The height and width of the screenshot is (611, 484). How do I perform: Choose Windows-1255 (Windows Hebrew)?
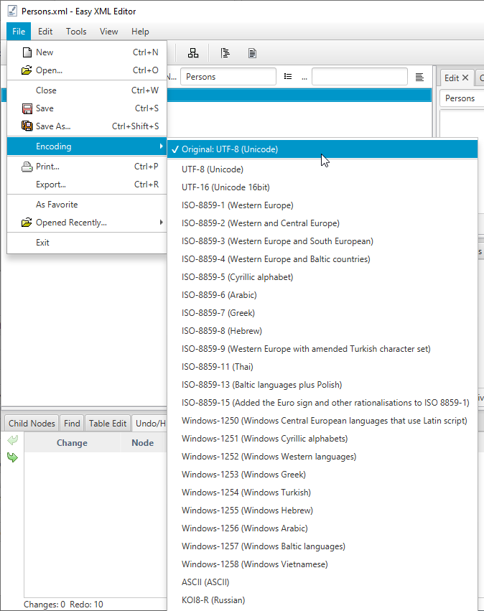(322, 510)
